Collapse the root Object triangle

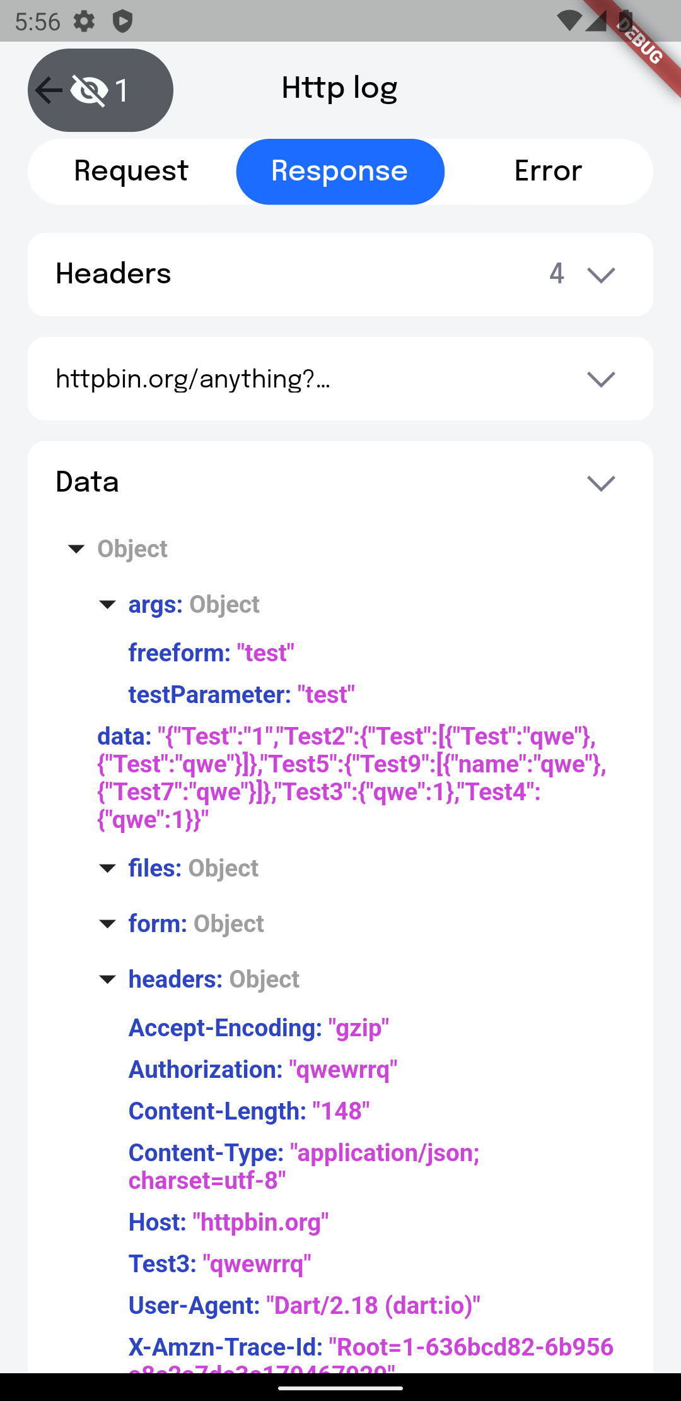(x=76, y=549)
